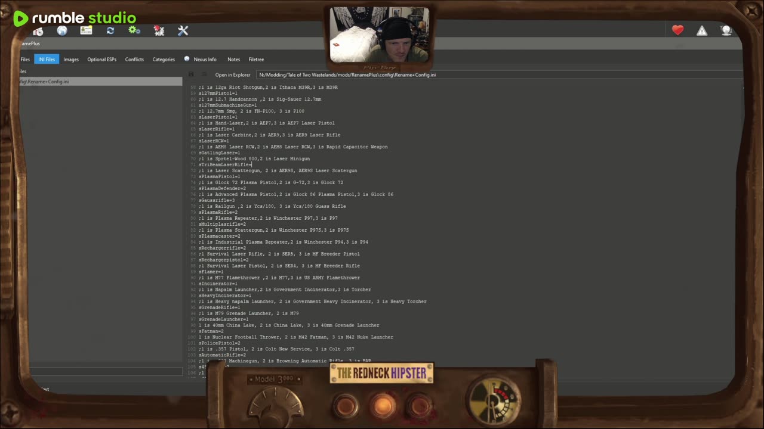Click the Rename+Config.ini file path field
764x429 pixels.
point(500,75)
